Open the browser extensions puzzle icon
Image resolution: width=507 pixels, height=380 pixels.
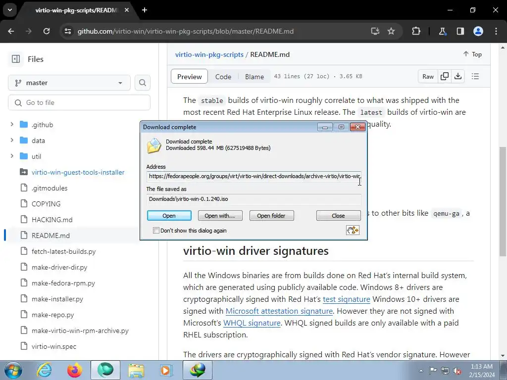tap(416, 31)
